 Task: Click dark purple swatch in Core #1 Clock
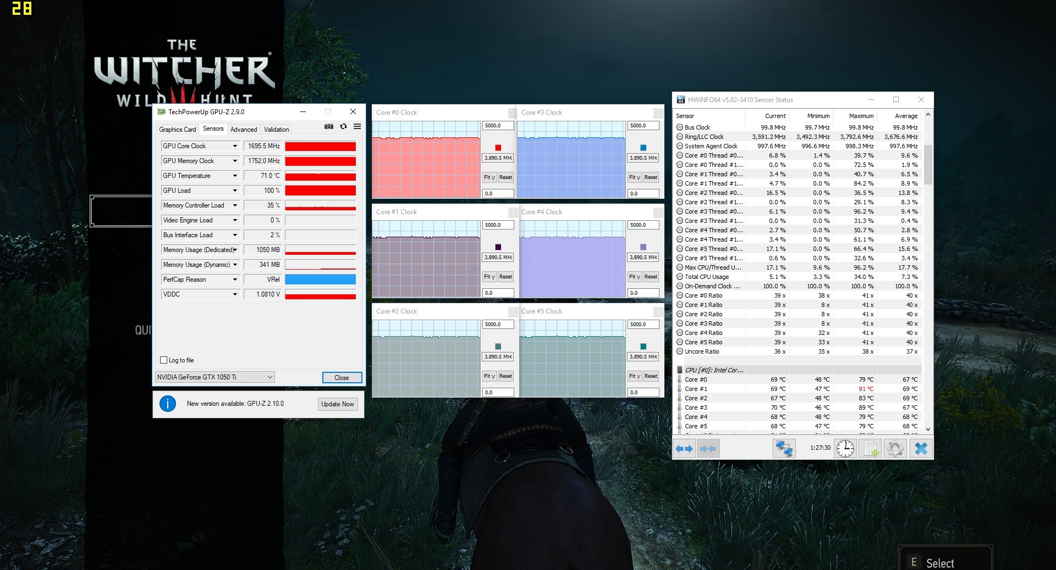(x=498, y=247)
